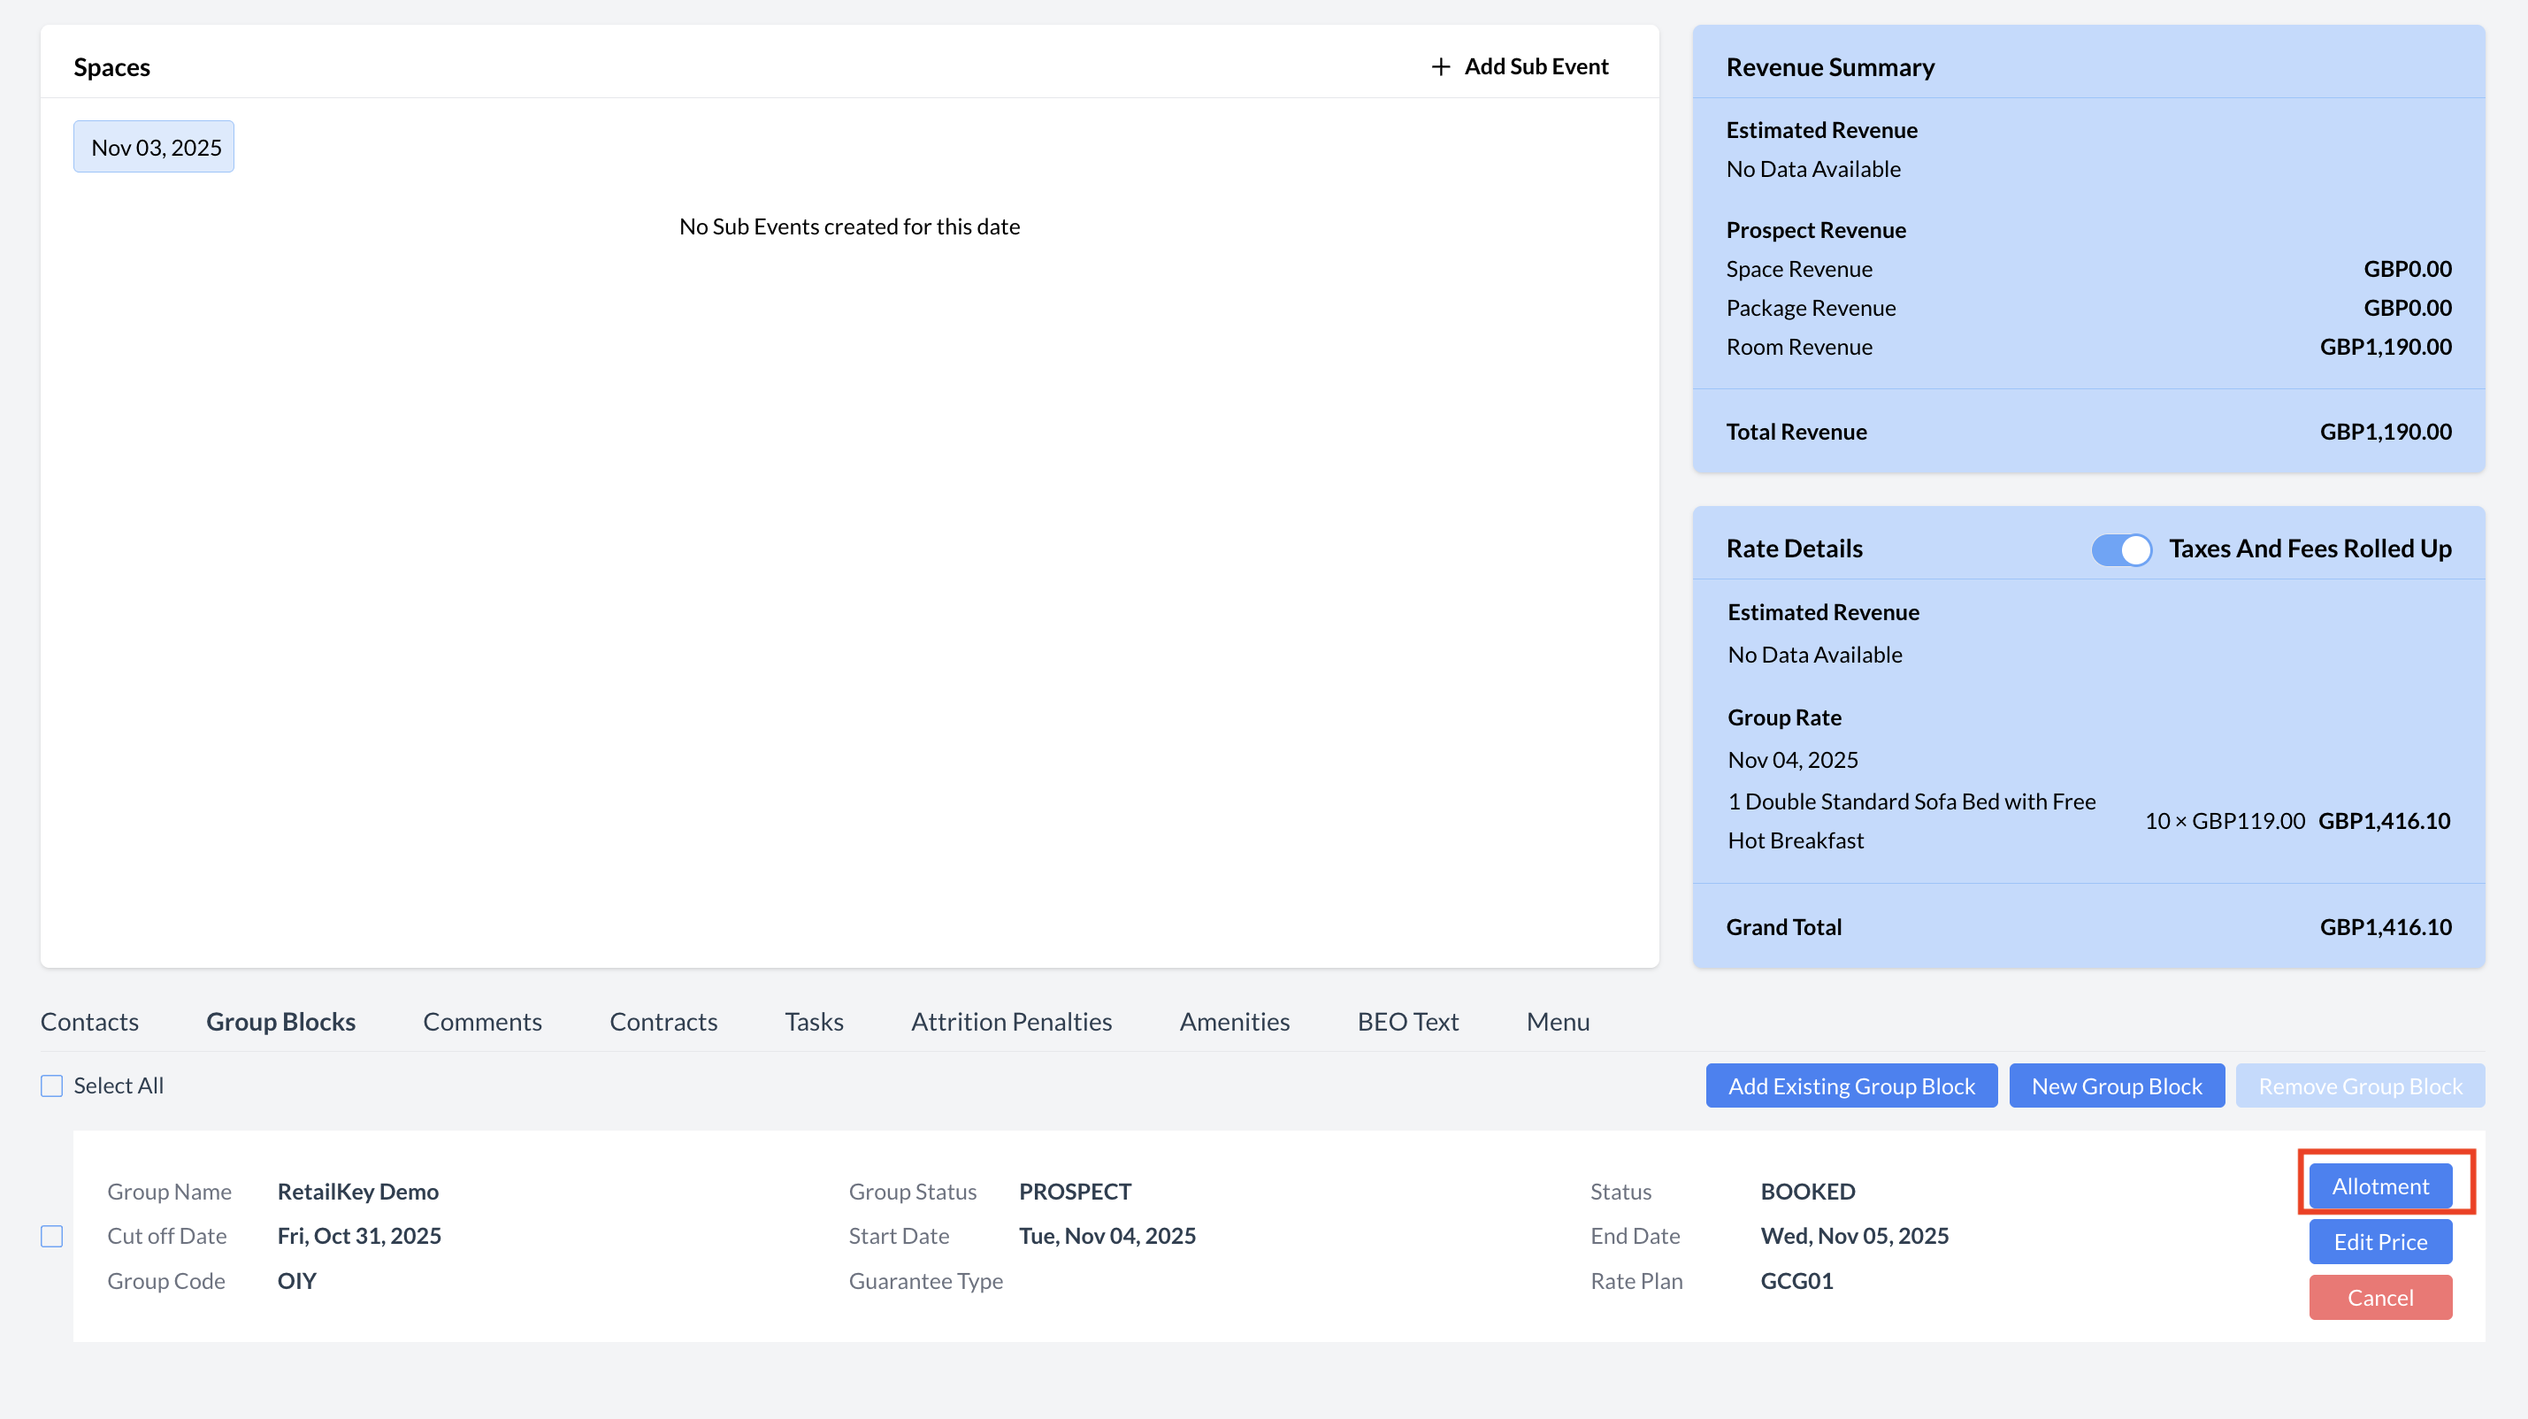Show the Attrition Penalties tab
Screen dimensions: 2528x1419
coord(1011,1022)
